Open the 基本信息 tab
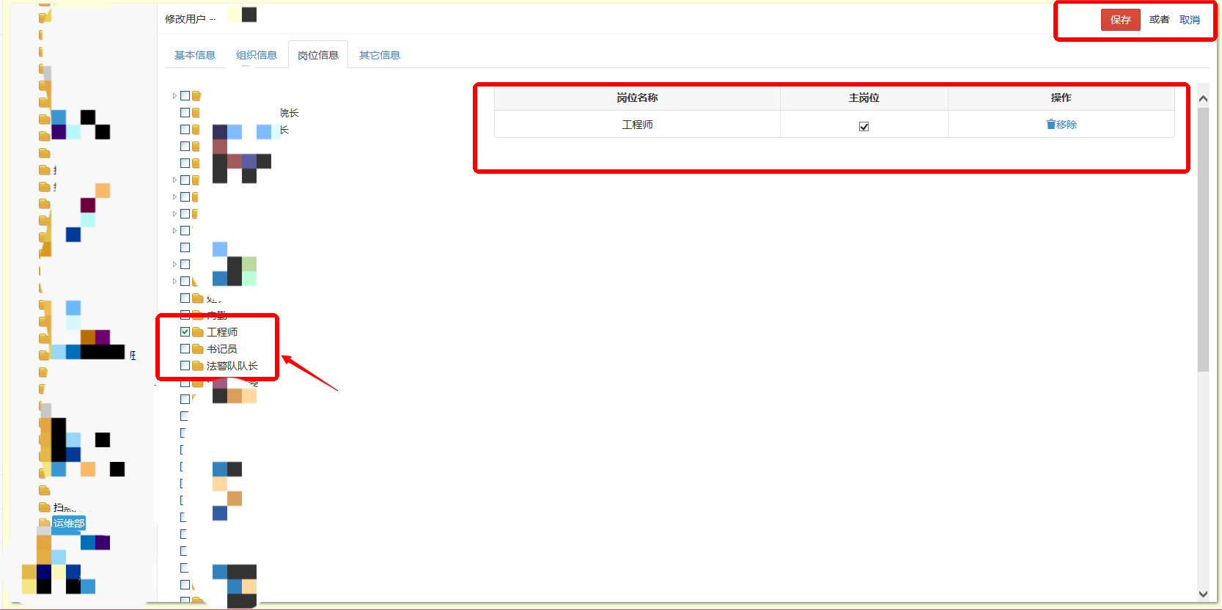The image size is (1222, 610). 195,55
